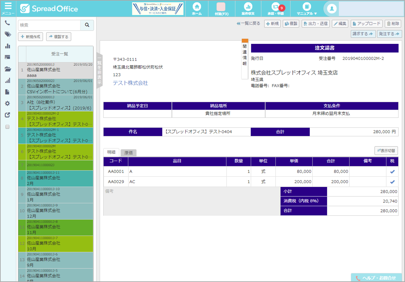Viewport: 405px width, 282px height.
Task: Toggle the tax checkmark for row AA0029
Action: pos(392,182)
